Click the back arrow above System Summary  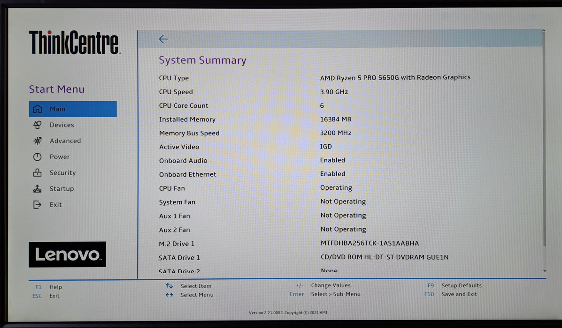(x=163, y=39)
